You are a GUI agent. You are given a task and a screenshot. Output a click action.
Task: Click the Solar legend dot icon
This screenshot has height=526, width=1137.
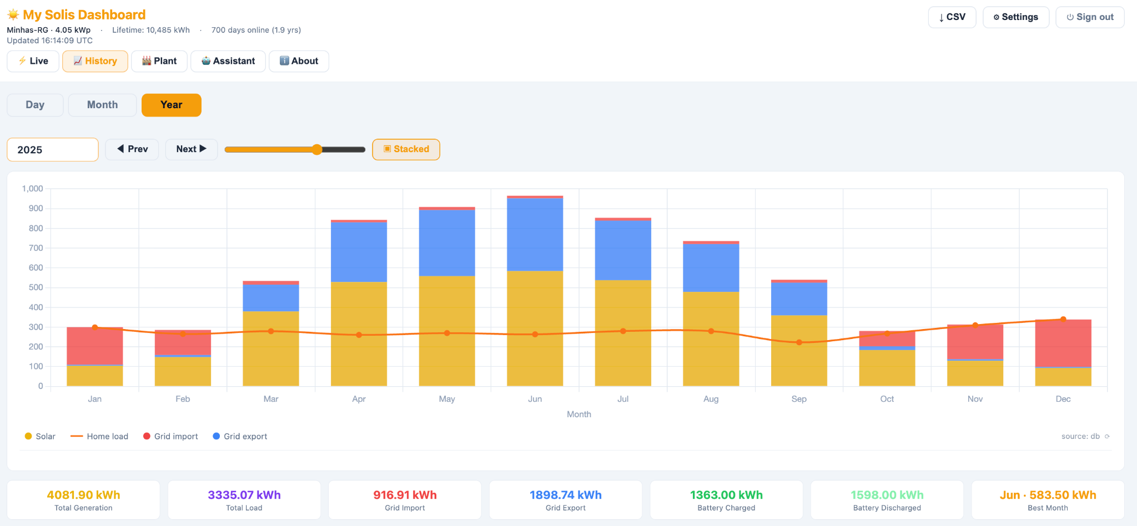(28, 436)
